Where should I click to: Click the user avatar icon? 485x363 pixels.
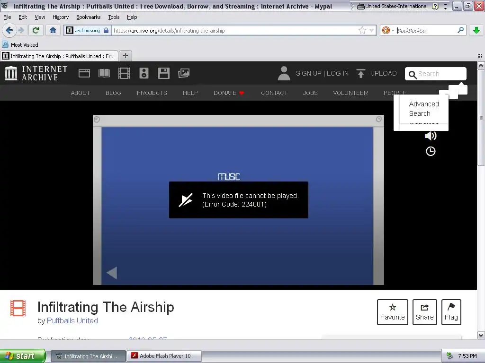(x=284, y=73)
